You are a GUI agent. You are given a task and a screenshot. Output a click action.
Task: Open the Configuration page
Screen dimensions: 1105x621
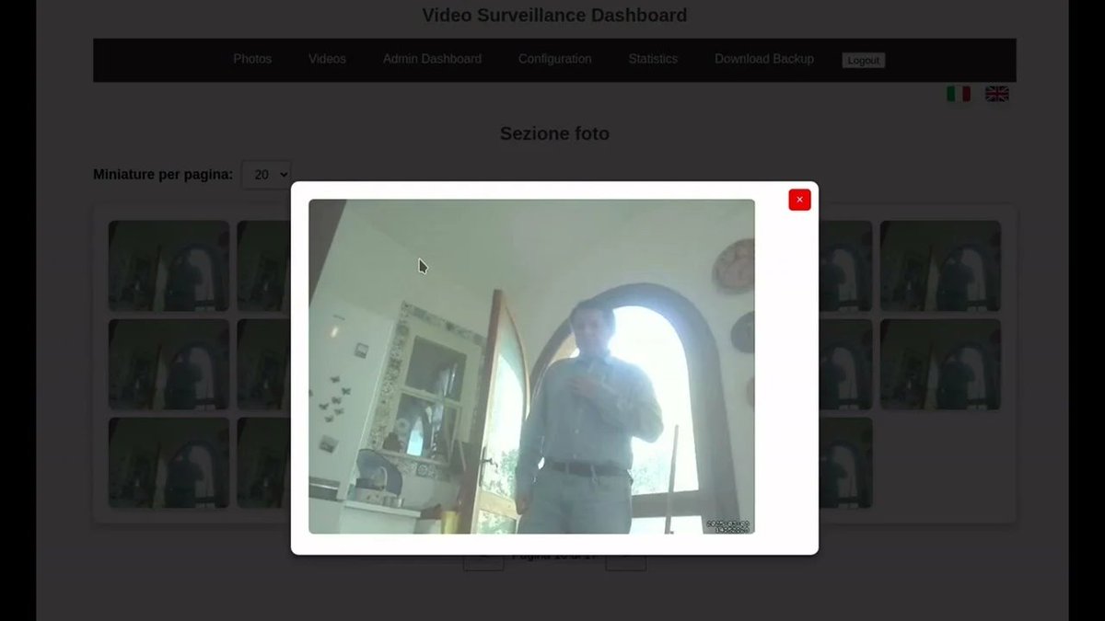(554, 59)
